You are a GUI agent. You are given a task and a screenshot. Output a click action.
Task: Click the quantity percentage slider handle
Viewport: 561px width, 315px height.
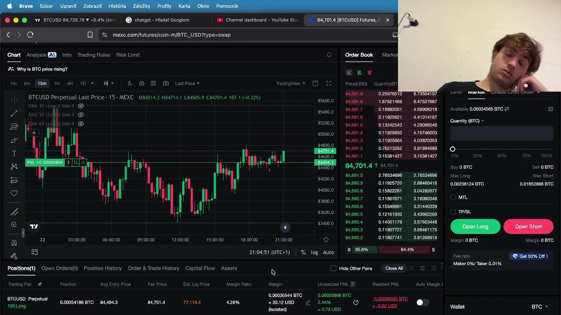click(x=453, y=149)
